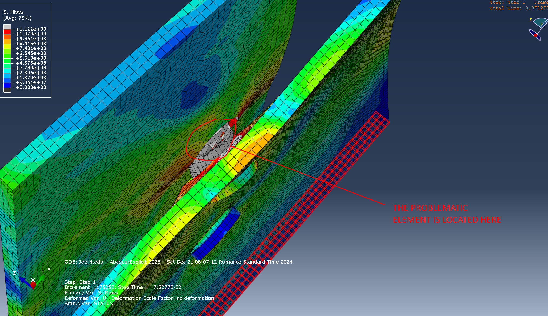This screenshot has height=316, width=548.
Task: Click legend value +4.675e+08
Action: [31, 63]
